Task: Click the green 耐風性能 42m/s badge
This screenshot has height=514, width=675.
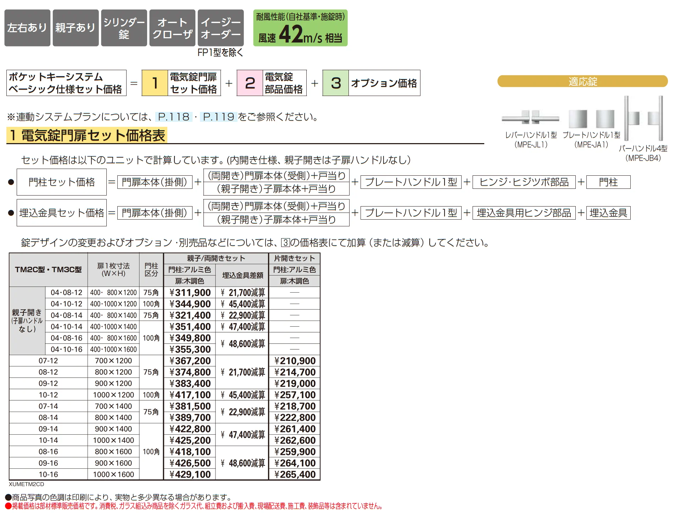Action: point(300,28)
